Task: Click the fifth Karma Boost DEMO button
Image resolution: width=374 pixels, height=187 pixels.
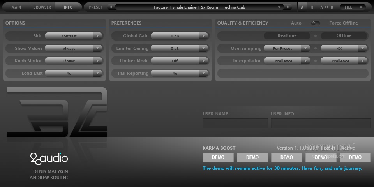Action: point(355,157)
